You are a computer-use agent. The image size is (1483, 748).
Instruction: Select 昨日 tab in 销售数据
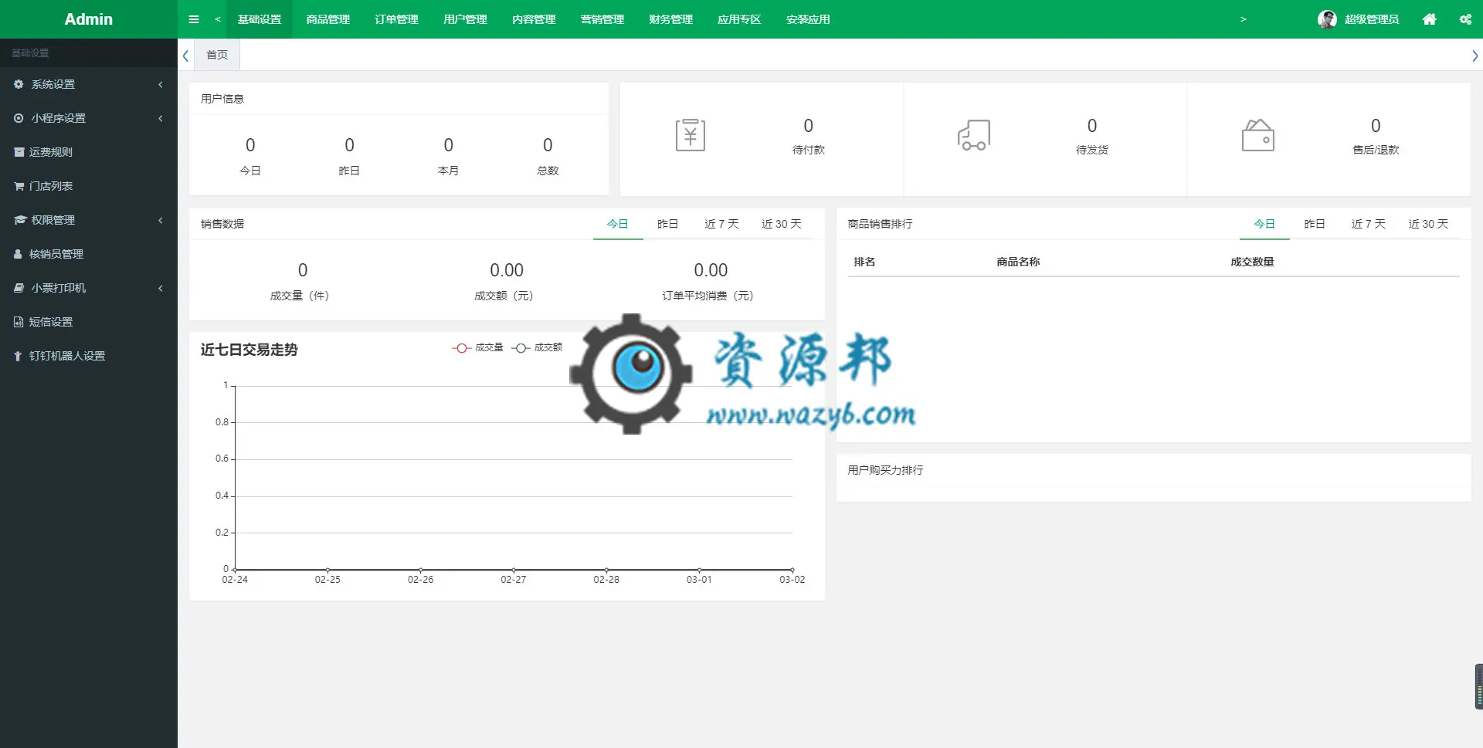click(668, 224)
